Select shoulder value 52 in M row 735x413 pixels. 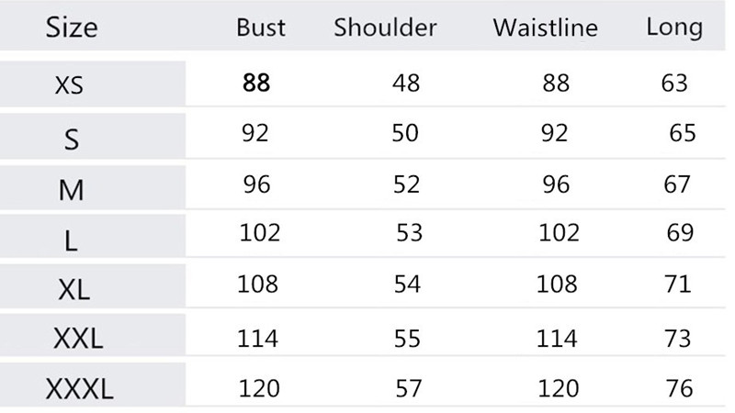[x=406, y=184]
